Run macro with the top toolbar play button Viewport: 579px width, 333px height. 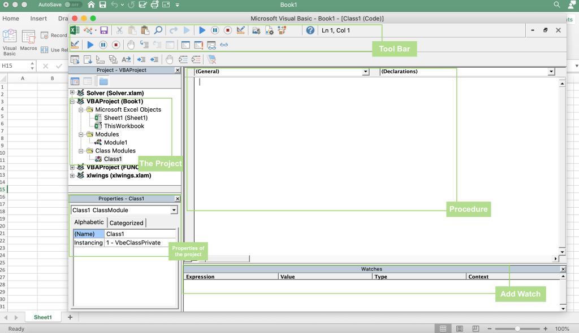(202, 30)
